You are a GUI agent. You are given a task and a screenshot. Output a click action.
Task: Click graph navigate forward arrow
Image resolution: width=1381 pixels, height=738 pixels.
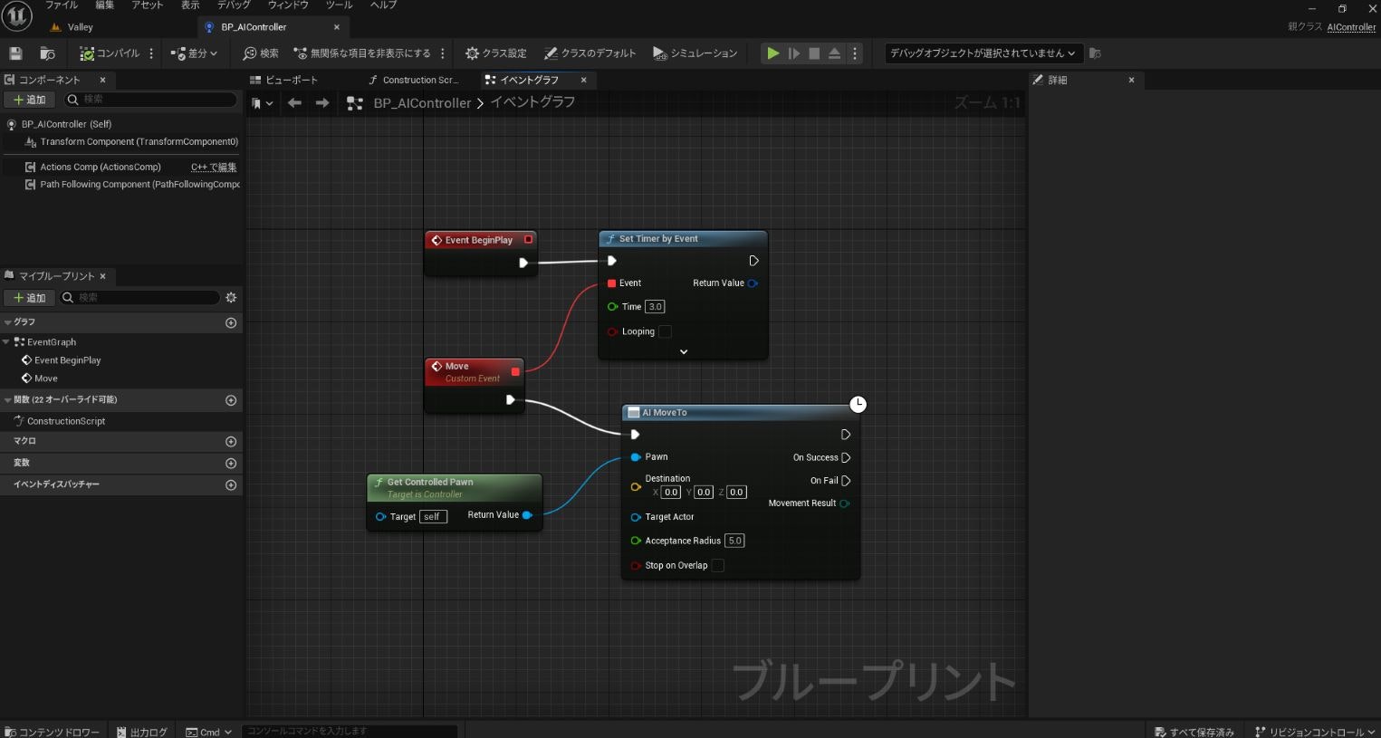[322, 103]
